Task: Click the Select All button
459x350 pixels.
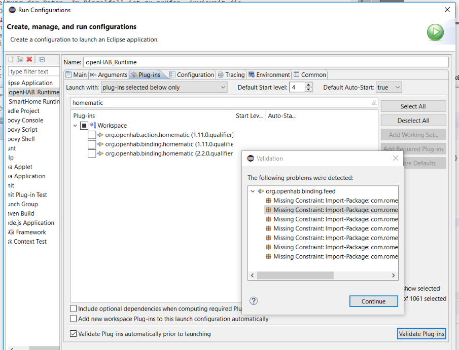Action: pyautogui.click(x=413, y=106)
